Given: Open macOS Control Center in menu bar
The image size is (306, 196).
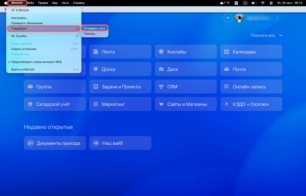Looking at the screenshot, I should click(271, 3).
